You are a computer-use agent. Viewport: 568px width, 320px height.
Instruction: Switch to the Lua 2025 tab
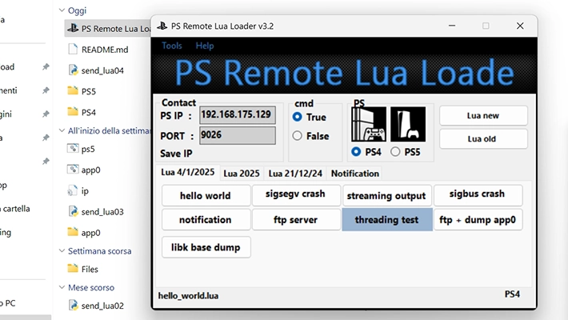point(242,174)
